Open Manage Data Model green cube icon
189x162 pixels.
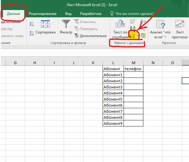coord(143,36)
